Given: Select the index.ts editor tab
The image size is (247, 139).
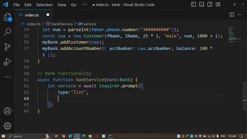Looking at the screenshot, I should click(34, 15).
